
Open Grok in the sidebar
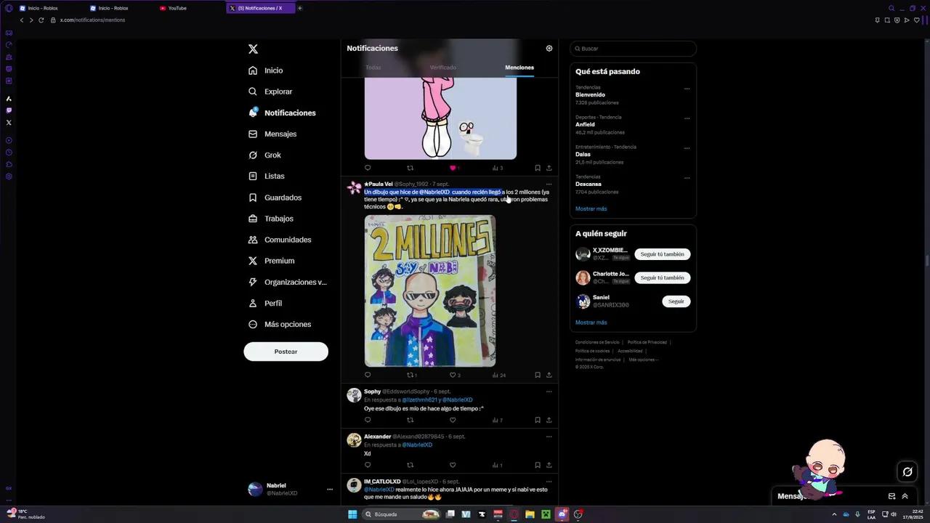pyautogui.click(x=264, y=155)
